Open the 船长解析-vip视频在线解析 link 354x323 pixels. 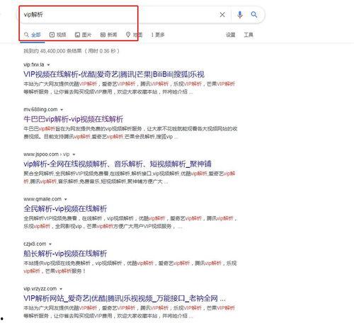pos(65,254)
